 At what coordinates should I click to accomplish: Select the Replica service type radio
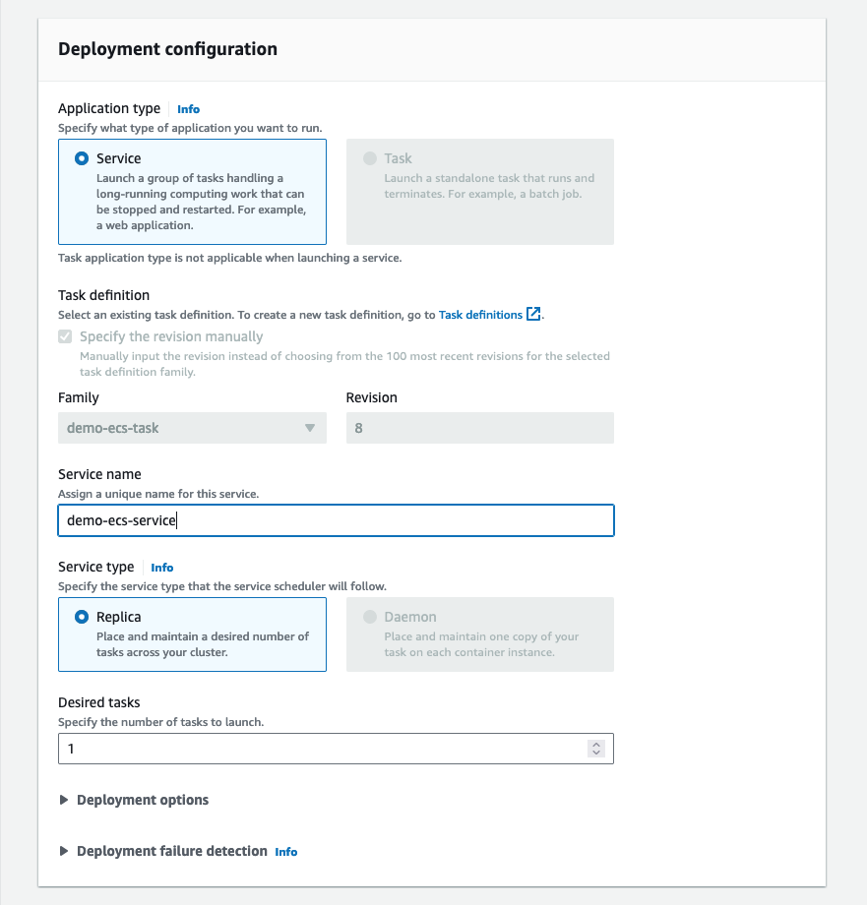82,617
